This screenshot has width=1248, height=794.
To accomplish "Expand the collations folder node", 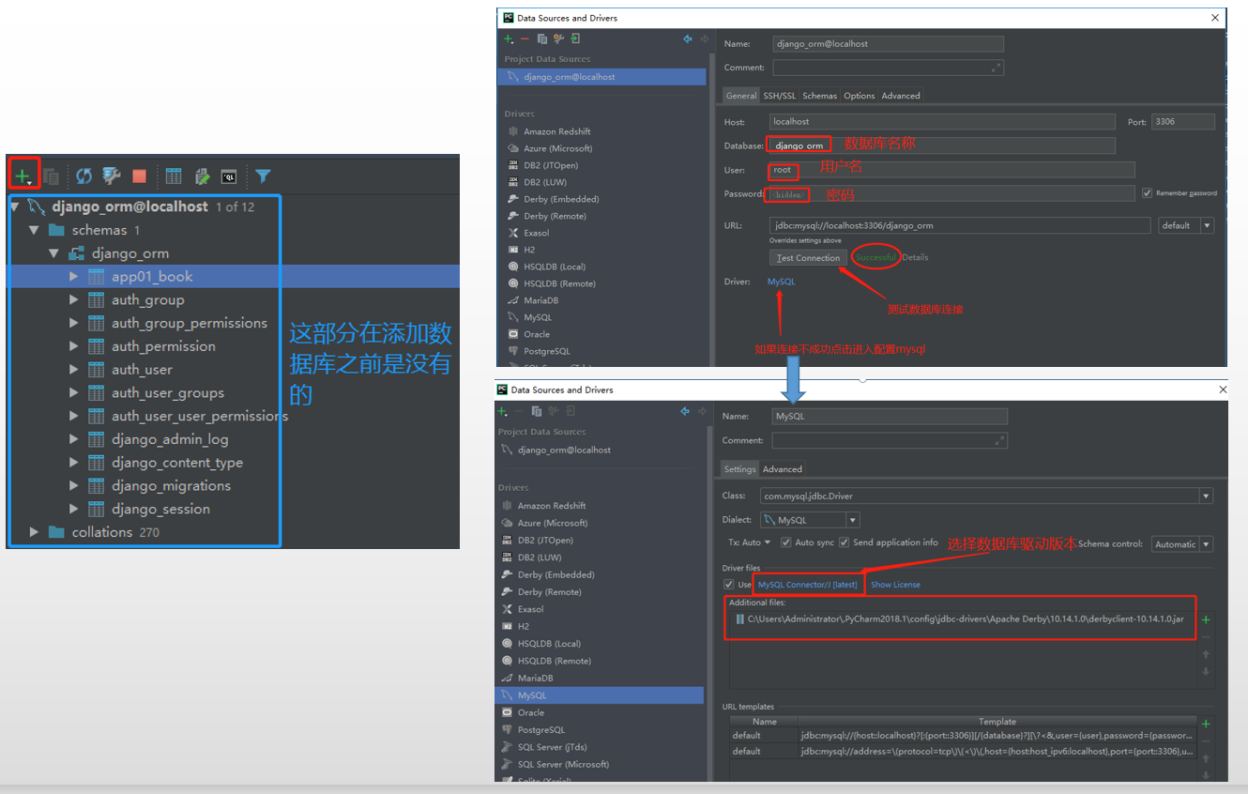I will click(x=35, y=532).
